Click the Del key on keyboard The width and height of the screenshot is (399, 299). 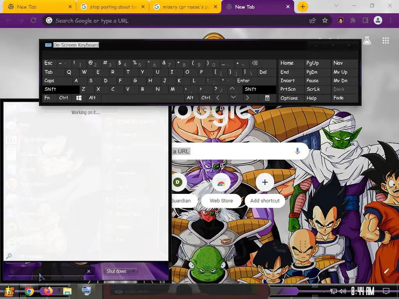pyautogui.click(x=266, y=72)
